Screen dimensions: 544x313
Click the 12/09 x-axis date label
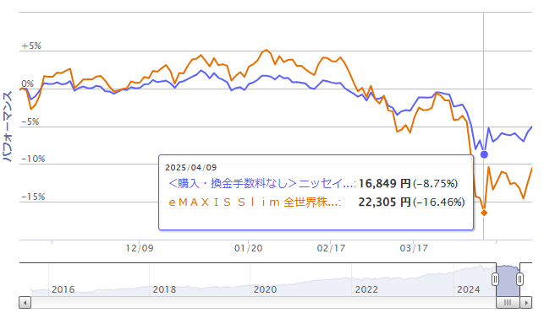(x=140, y=248)
